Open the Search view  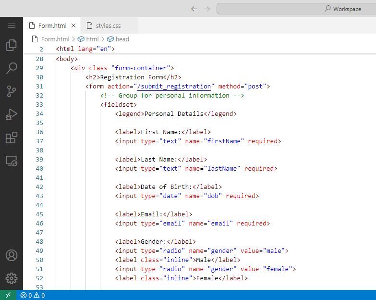tap(11, 68)
